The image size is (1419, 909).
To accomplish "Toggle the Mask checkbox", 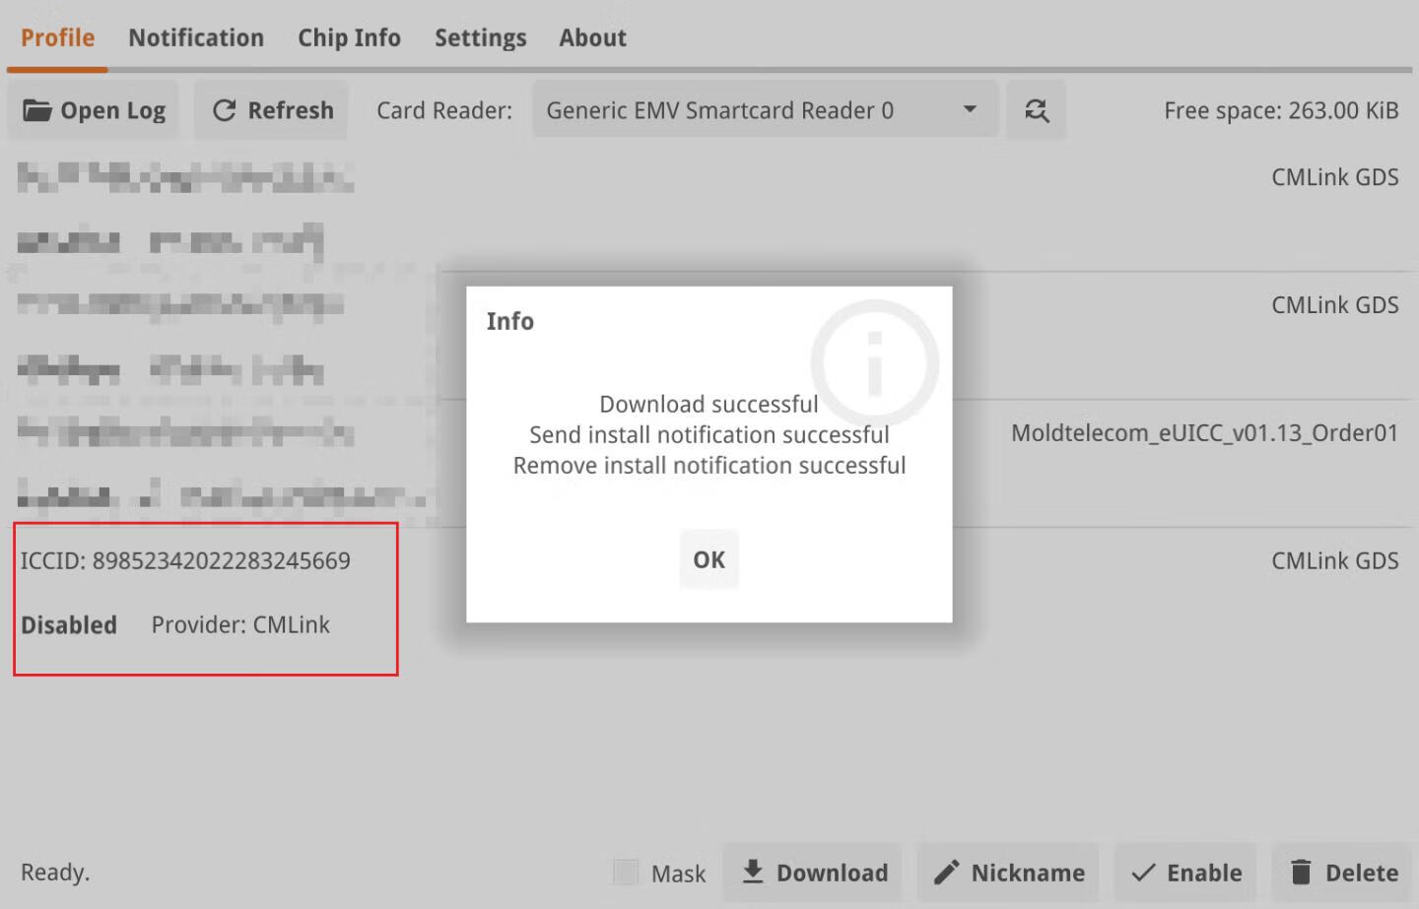I will click(x=626, y=872).
